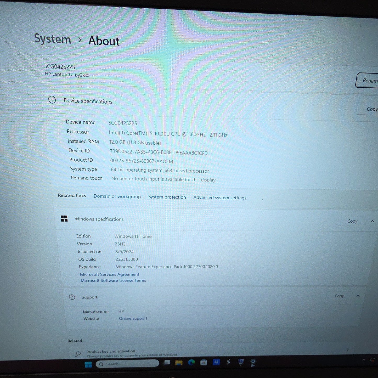378x378 pixels.
Task: Collapse the Support section
Action: coord(358,296)
